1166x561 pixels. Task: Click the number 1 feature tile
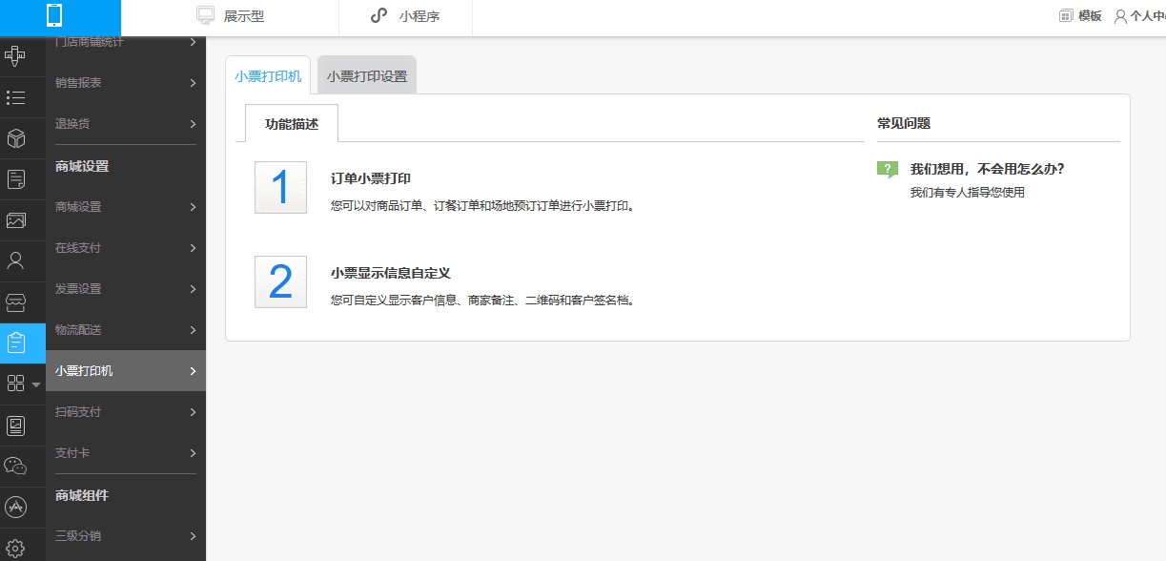[x=280, y=187]
